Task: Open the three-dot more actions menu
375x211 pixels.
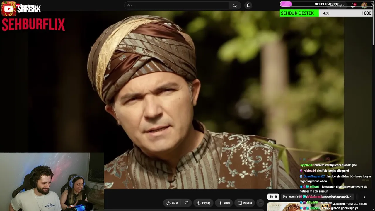Action: (x=260, y=203)
